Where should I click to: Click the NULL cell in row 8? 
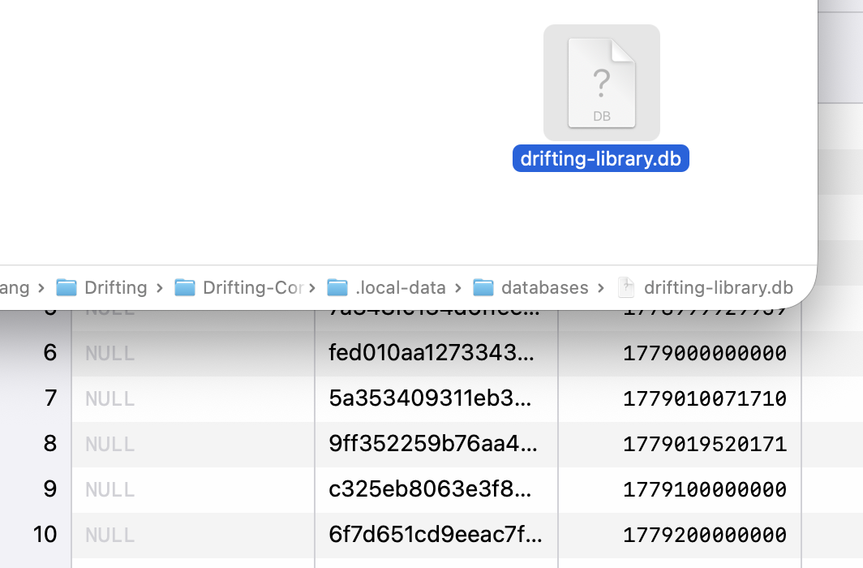click(x=193, y=444)
